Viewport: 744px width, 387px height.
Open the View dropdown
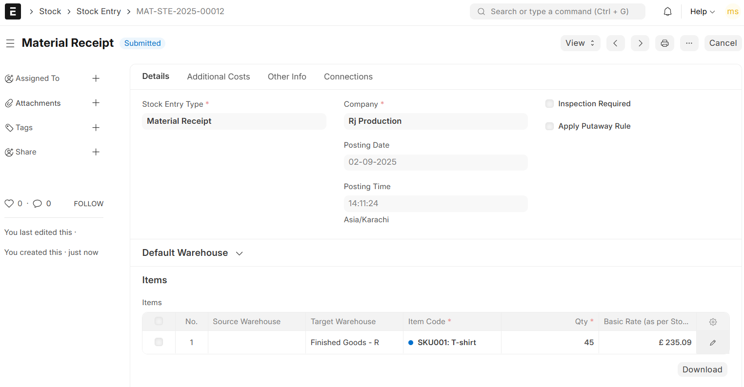coord(580,43)
